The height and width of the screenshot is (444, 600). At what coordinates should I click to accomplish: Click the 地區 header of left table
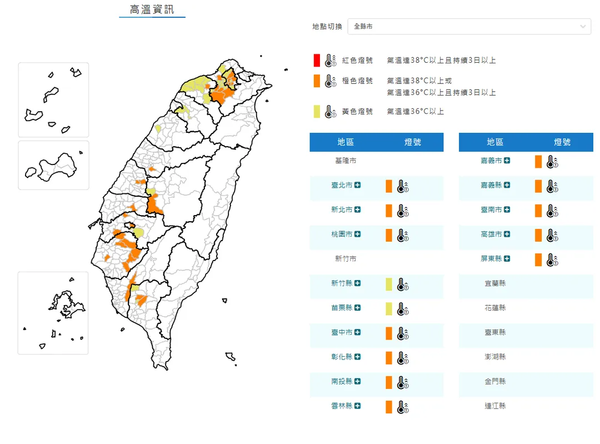click(x=346, y=142)
